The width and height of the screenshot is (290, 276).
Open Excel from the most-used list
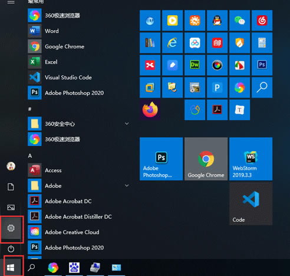click(78, 62)
